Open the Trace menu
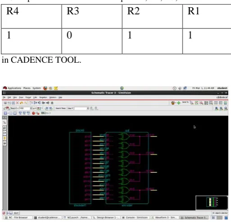 (21, 97)
